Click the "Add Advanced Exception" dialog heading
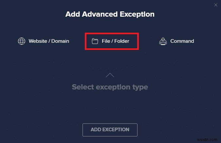This screenshot has width=221, height=143. [110, 14]
